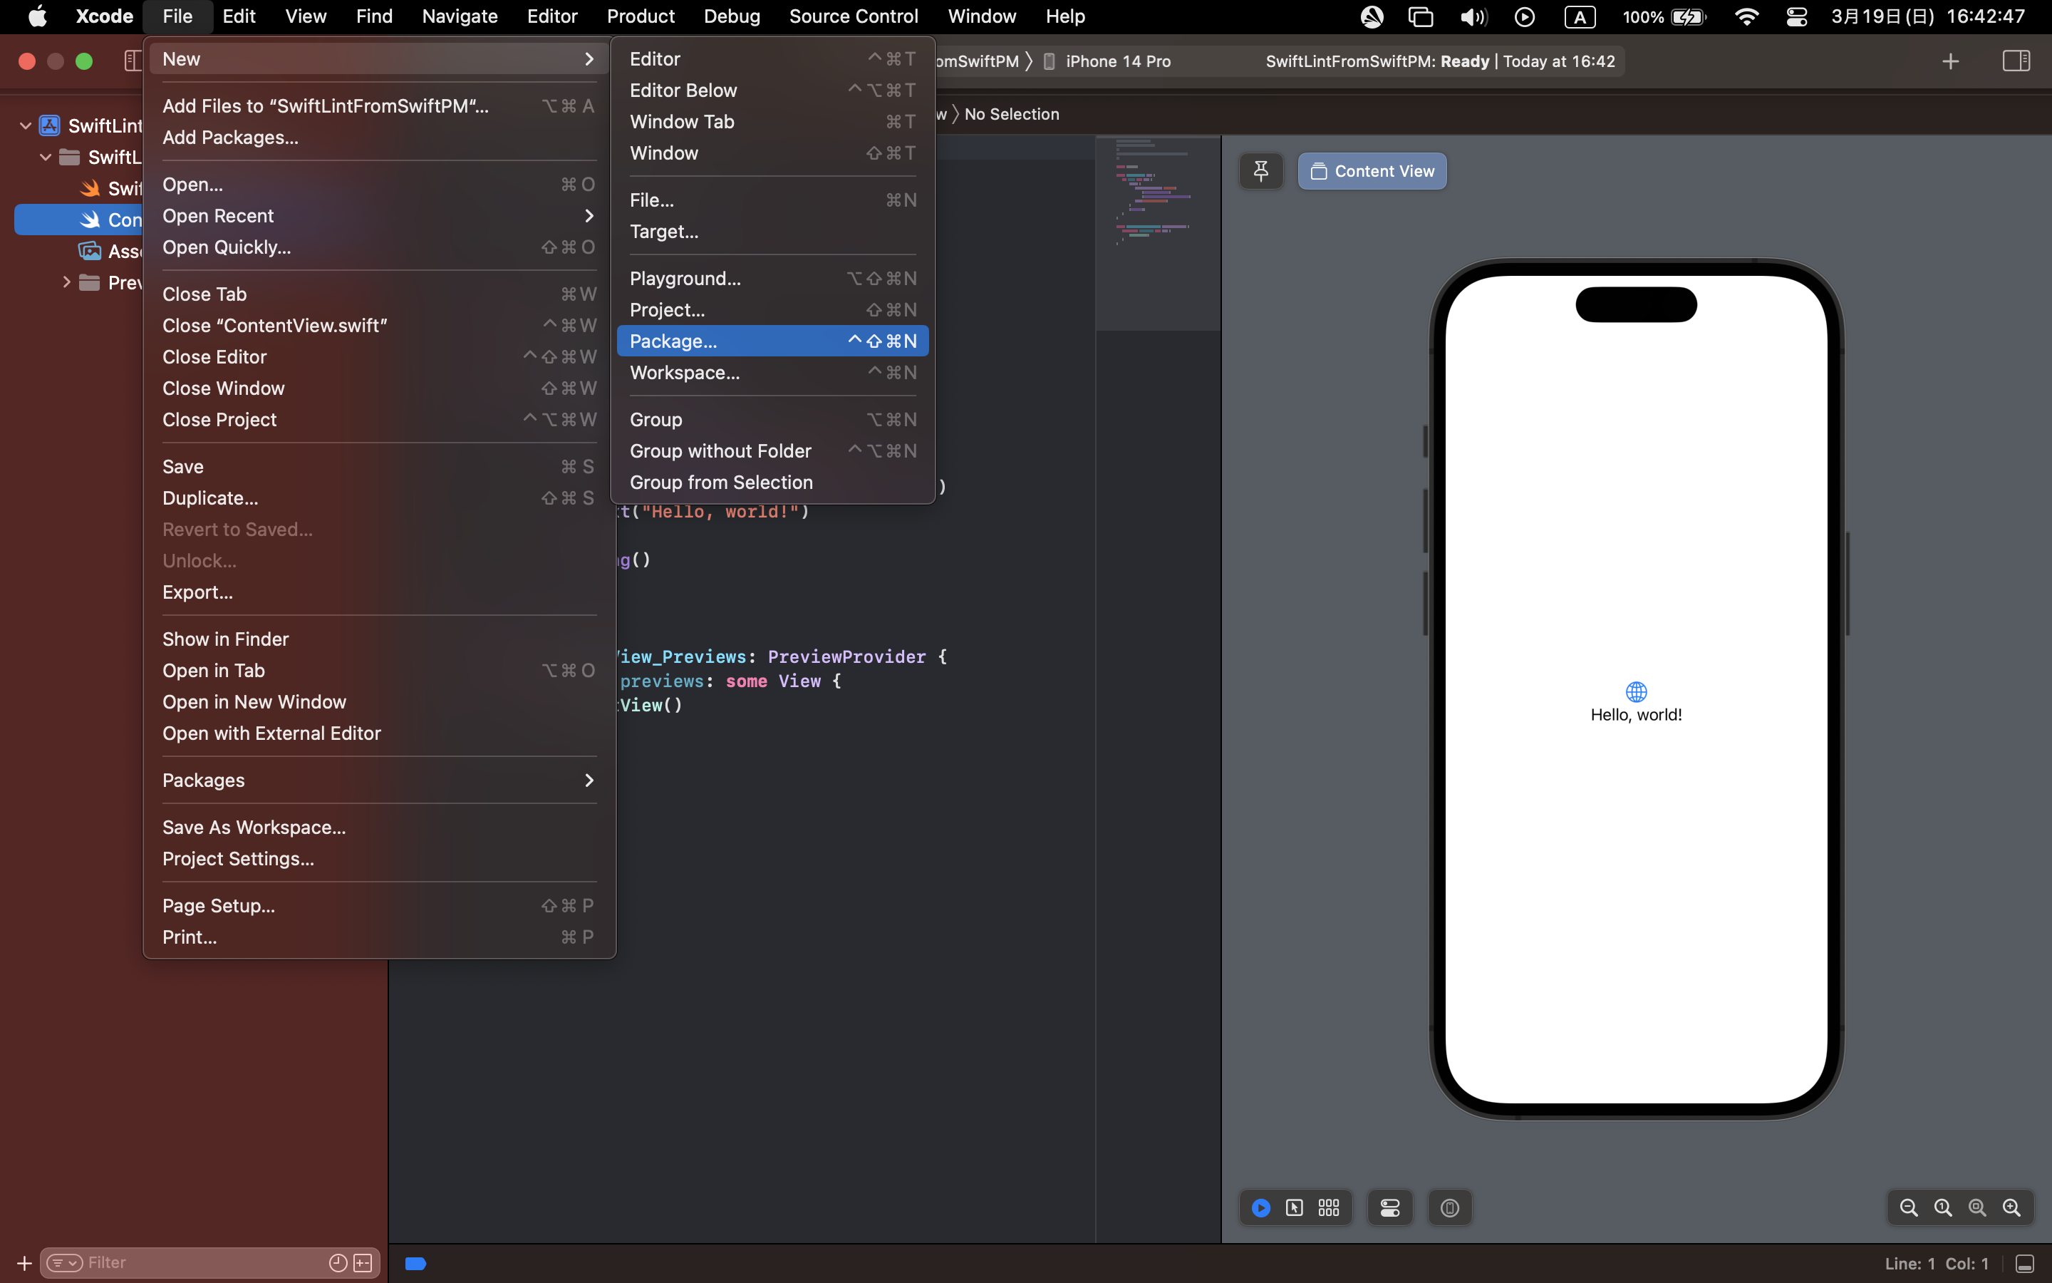The width and height of the screenshot is (2052, 1283).
Task: Expand the Preview Content folder
Action: click(66, 282)
